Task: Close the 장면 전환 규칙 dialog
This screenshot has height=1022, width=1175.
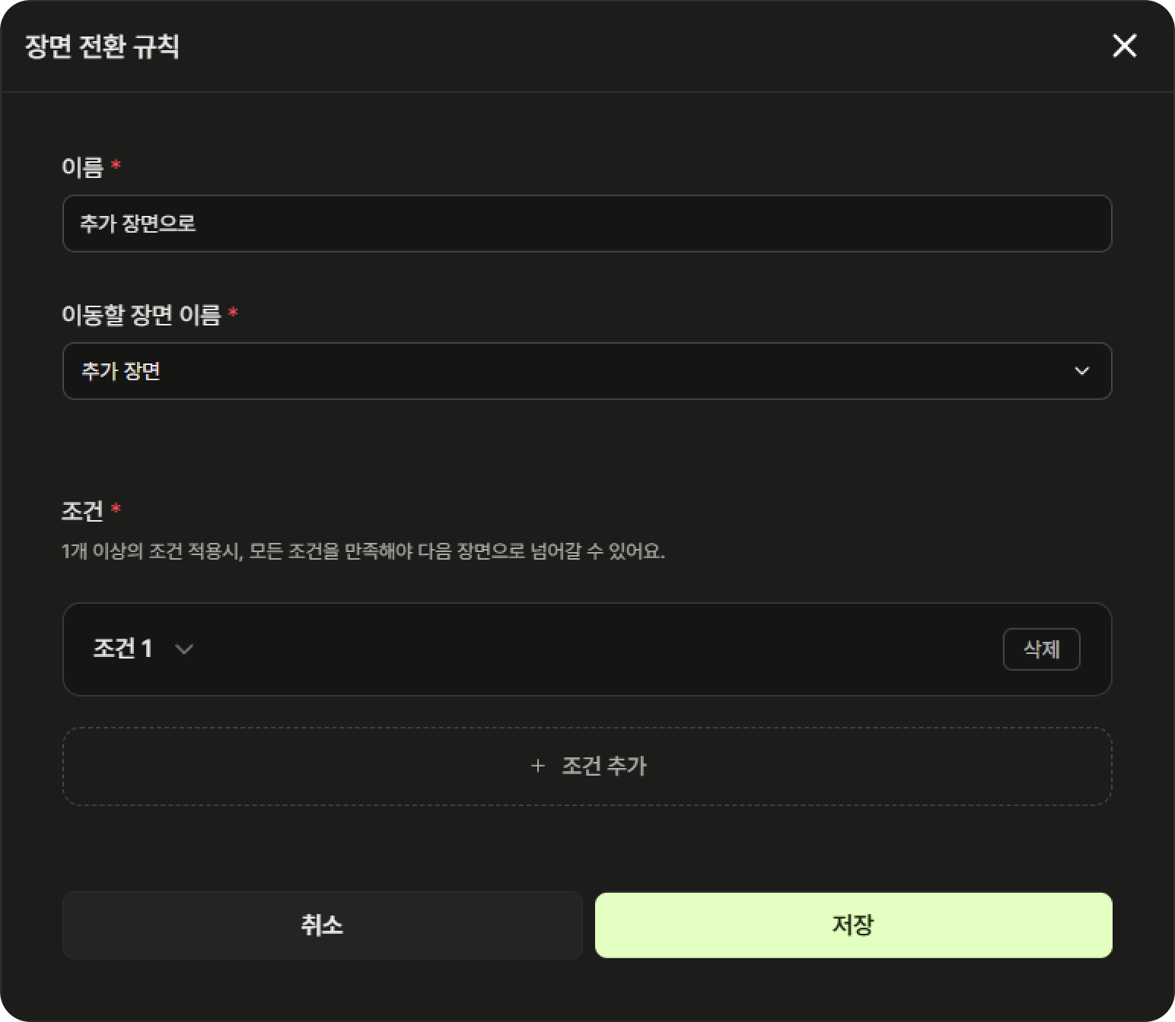Action: (1124, 46)
